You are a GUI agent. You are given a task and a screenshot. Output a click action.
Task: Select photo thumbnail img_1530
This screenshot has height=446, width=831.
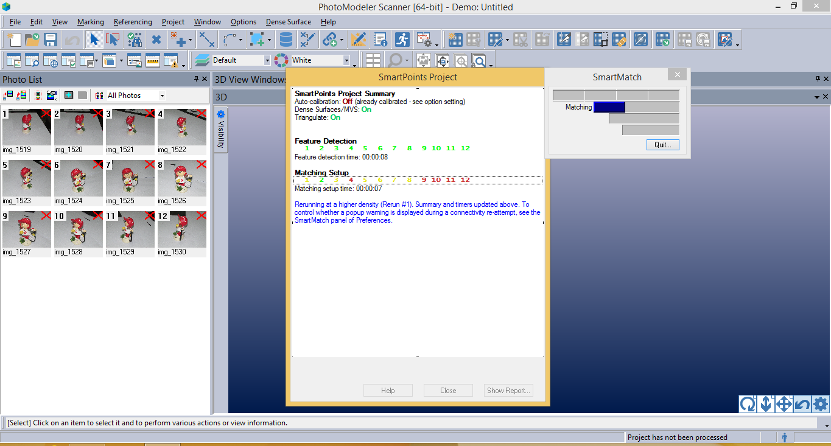[182, 233]
